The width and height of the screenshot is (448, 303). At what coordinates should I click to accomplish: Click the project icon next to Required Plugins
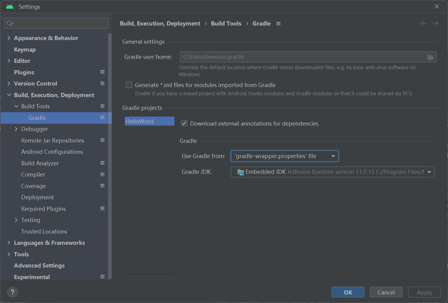tap(103, 208)
